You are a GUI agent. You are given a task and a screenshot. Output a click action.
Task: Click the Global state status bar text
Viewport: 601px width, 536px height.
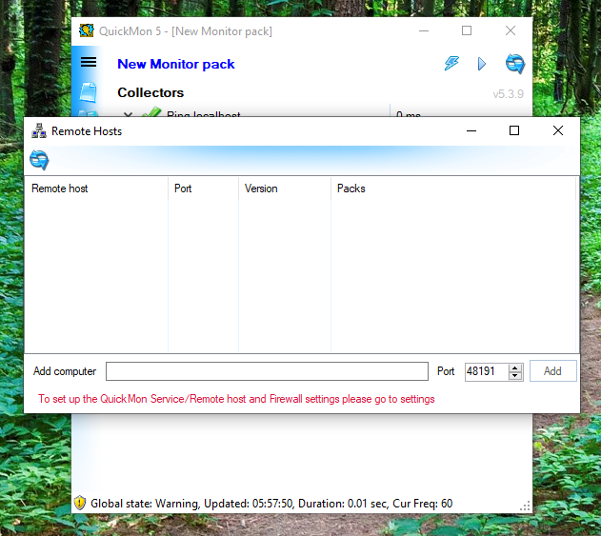(271, 503)
